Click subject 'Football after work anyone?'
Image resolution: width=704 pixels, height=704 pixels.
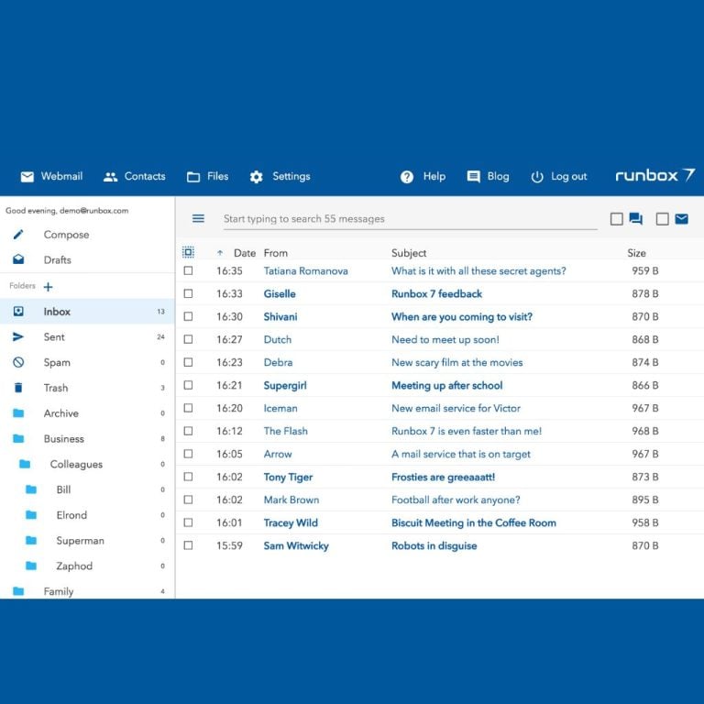(x=456, y=500)
